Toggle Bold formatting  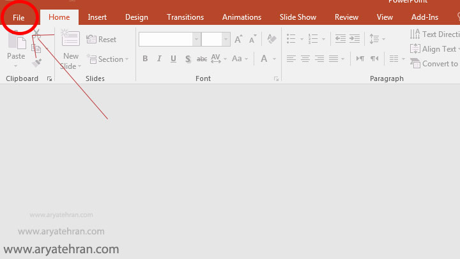(x=145, y=59)
